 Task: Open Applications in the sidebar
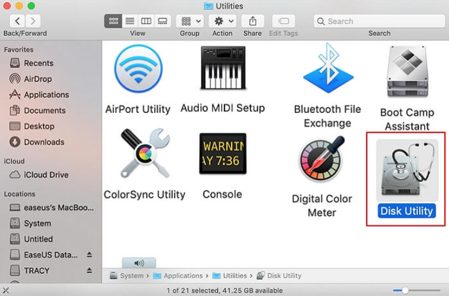(46, 95)
